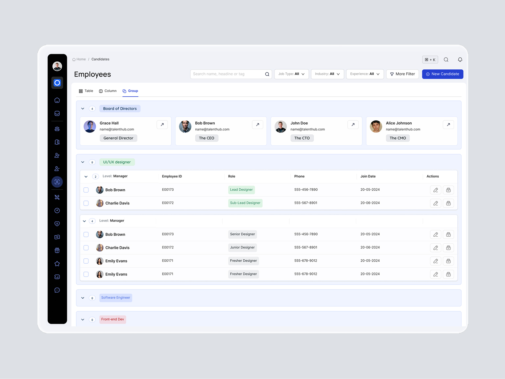Switch to the Table view tab
This screenshot has width=505, height=379.
[x=86, y=91]
